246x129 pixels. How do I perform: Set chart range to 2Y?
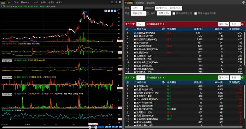[117, 127]
